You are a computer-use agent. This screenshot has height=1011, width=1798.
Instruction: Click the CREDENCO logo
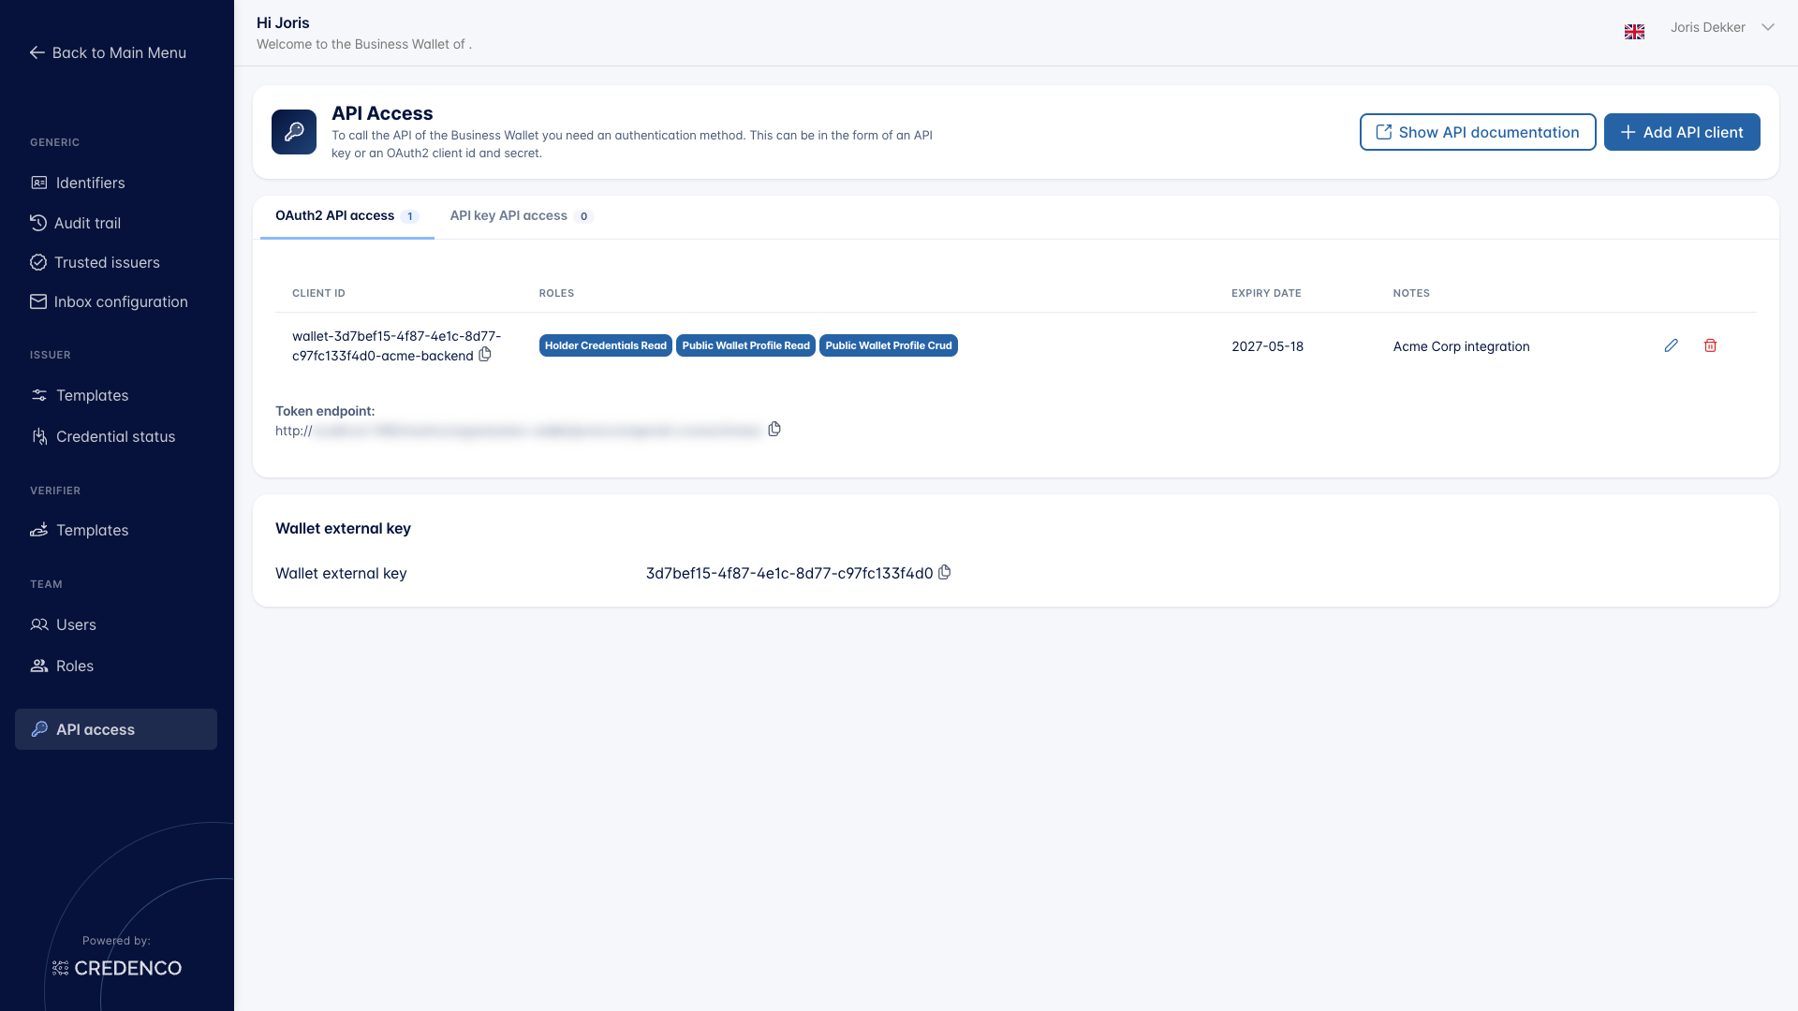point(116,968)
